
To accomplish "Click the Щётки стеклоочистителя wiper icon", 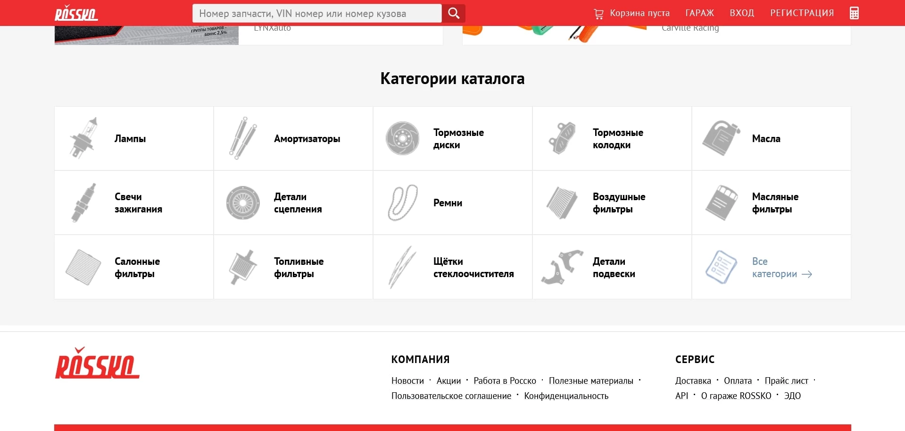I will (x=402, y=267).
